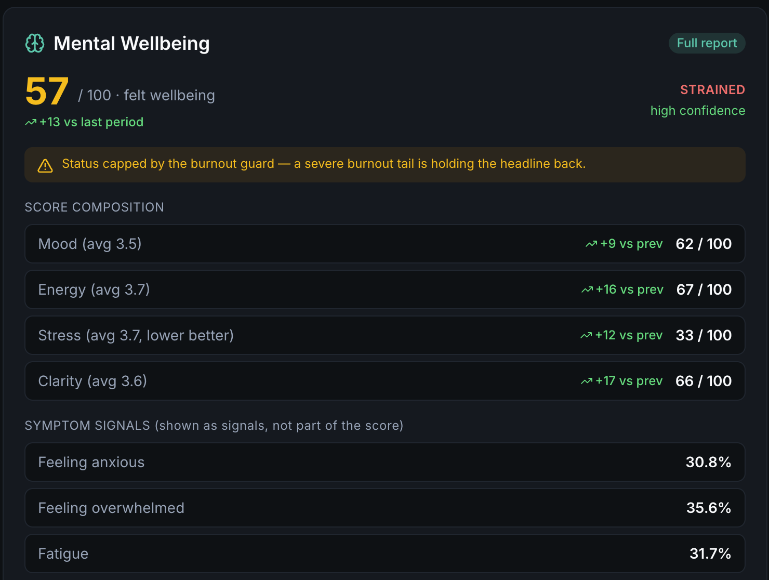Click the warning triangle in burnout banner
The image size is (769, 580).
point(45,166)
